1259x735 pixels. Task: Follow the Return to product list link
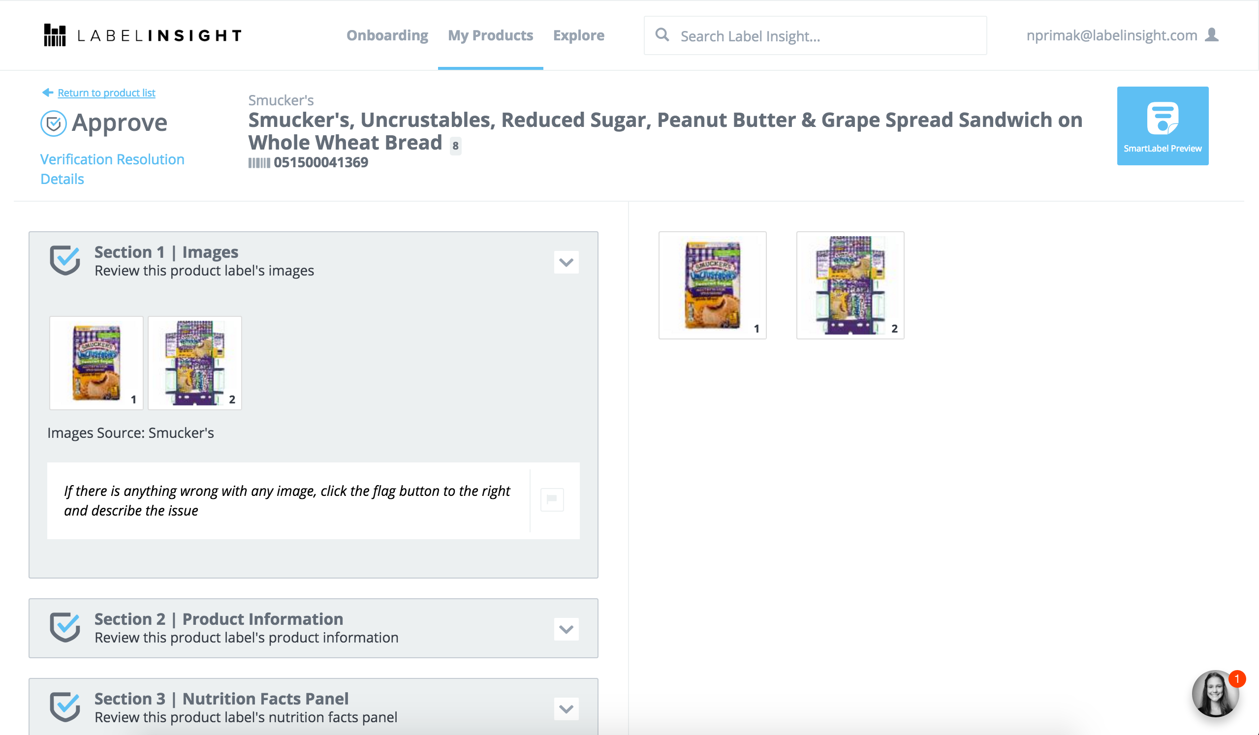pyautogui.click(x=106, y=93)
